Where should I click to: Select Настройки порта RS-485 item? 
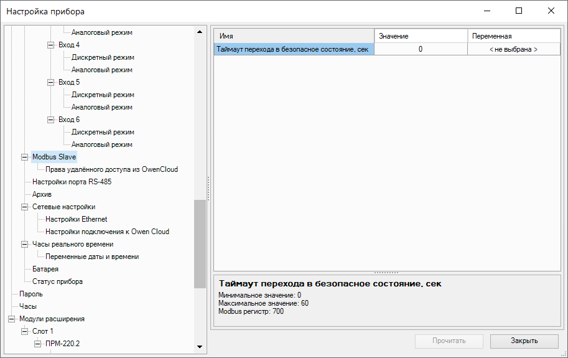[x=72, y=182]
